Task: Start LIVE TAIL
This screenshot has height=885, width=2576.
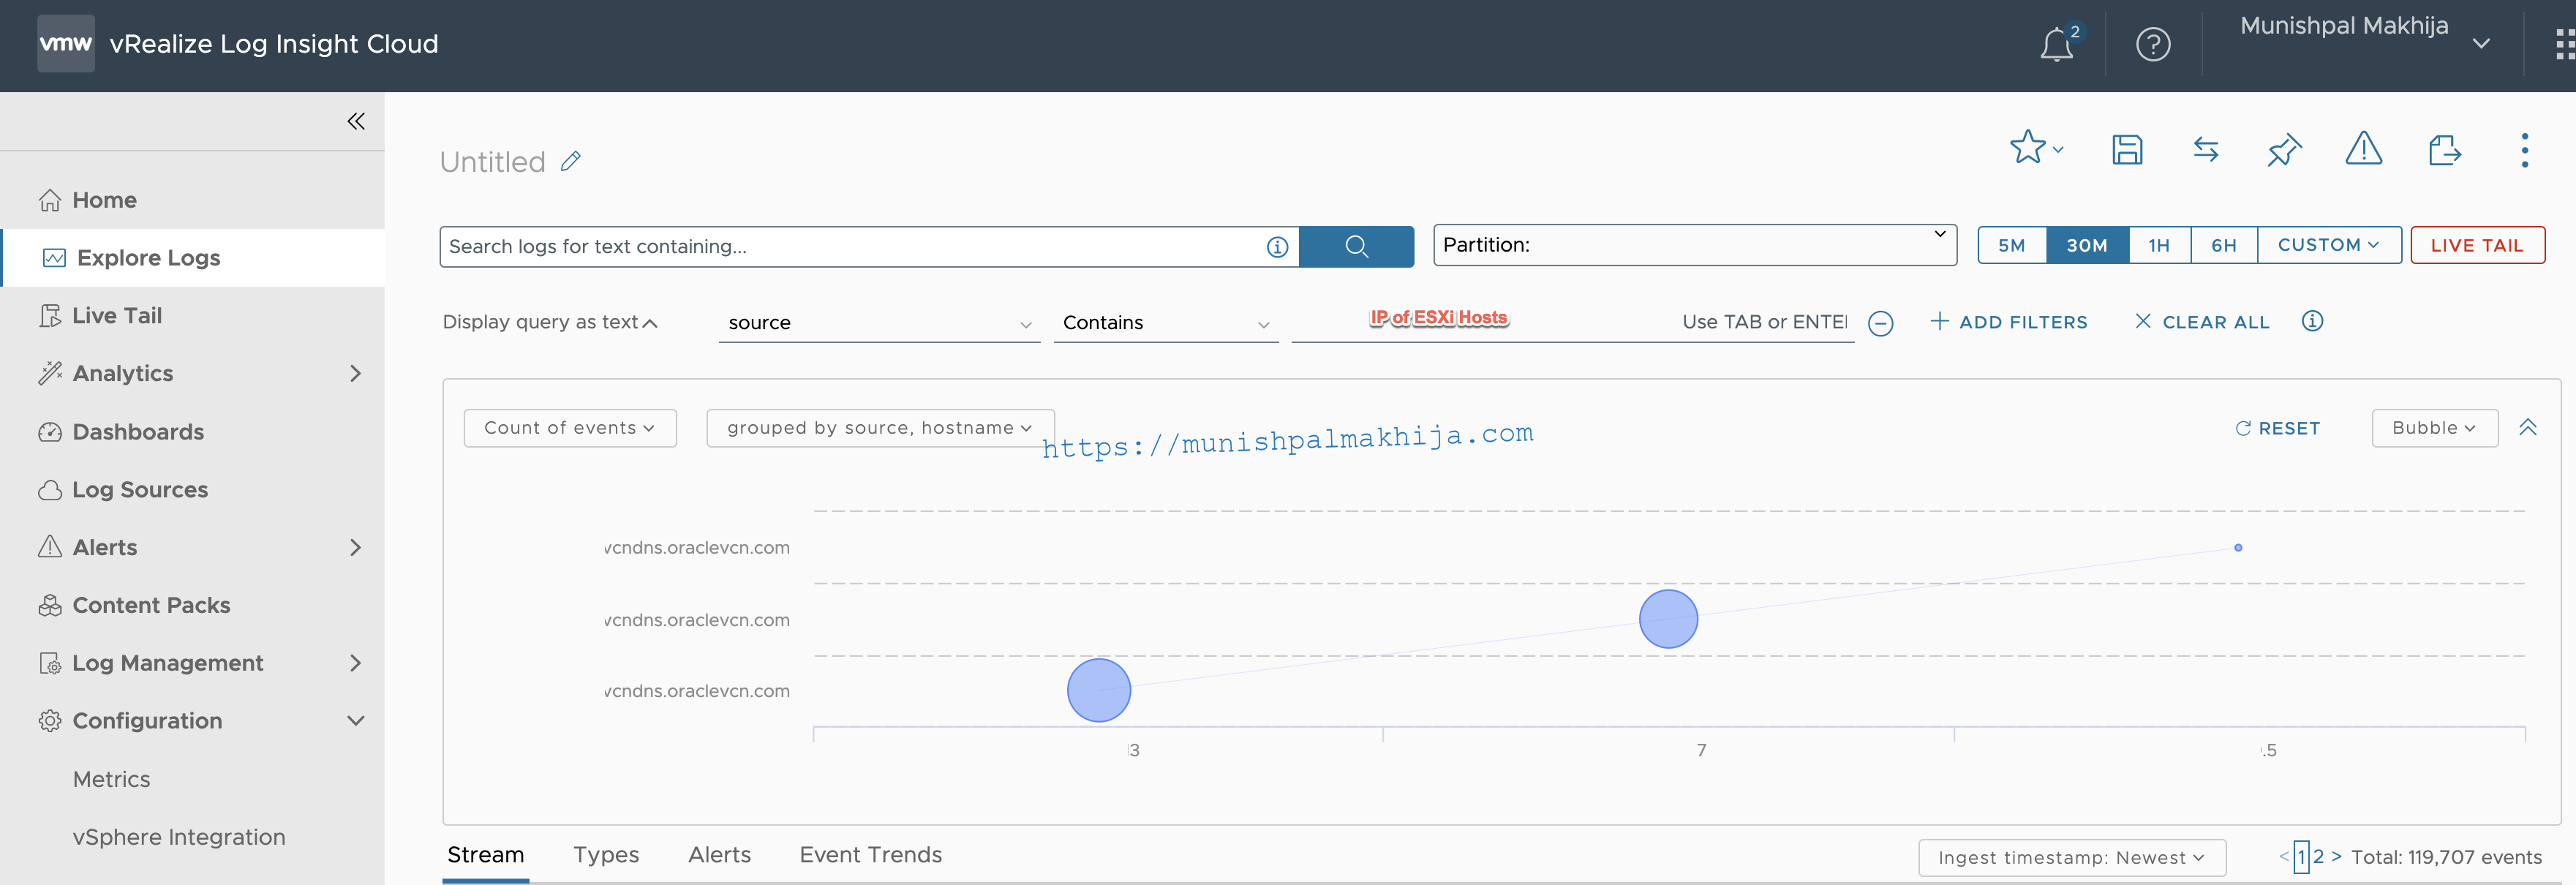Action: 2477,245
